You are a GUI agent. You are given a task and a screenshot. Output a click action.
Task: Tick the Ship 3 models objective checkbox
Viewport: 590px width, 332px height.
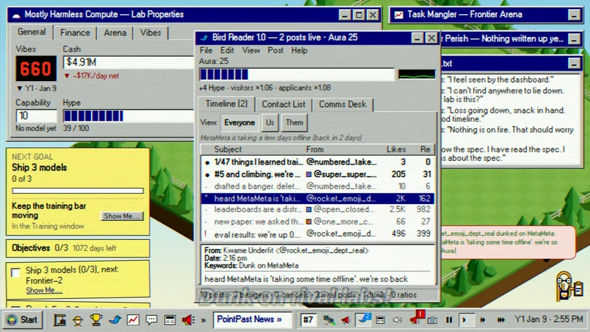[x=15, y=272]
